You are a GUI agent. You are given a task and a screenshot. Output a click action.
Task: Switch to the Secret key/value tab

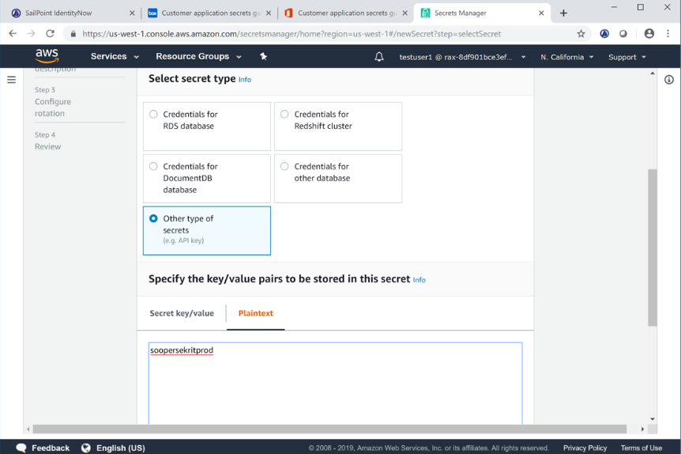click(182, 313)
